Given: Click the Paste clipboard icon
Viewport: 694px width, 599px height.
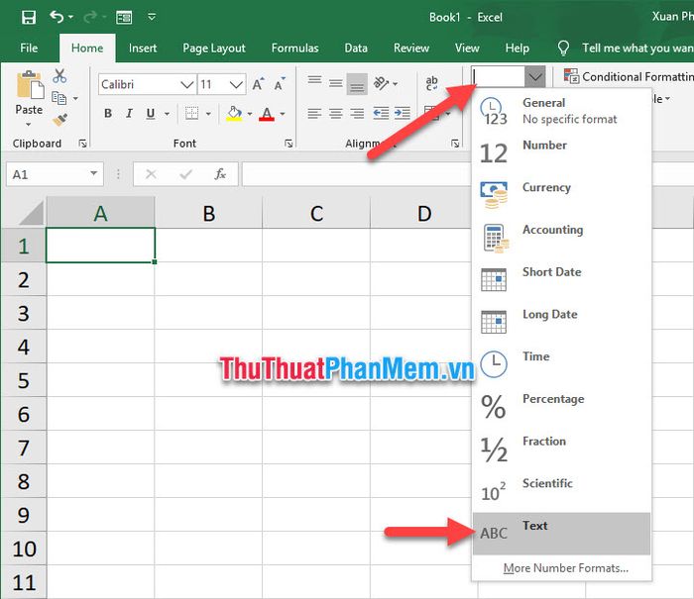Looking at the screenshot, I should pos(30,84).
